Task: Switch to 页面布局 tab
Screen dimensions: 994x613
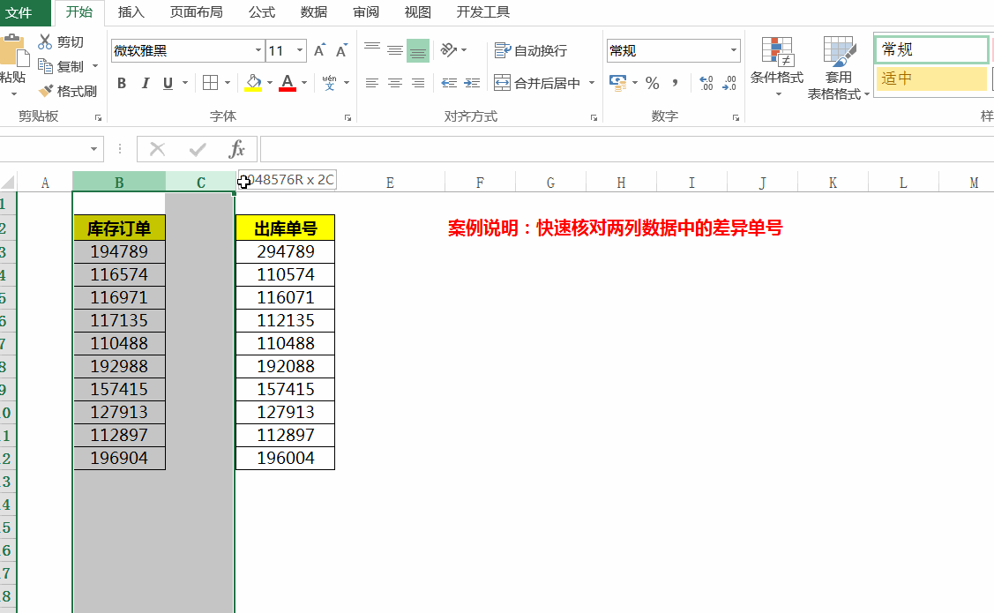Action: click(x=197, y=12)
